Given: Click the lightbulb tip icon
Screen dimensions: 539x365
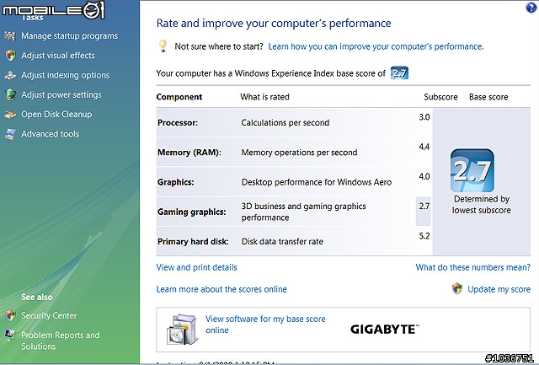Looking at the screenshot, I should [x=163, y=46].
